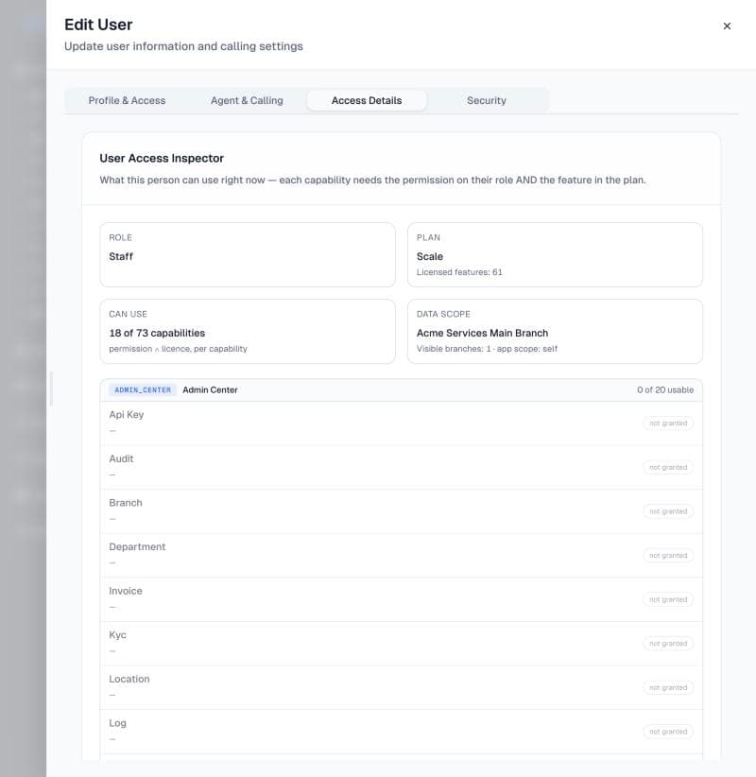Click the Branch capability row

(x=402, y=511)
